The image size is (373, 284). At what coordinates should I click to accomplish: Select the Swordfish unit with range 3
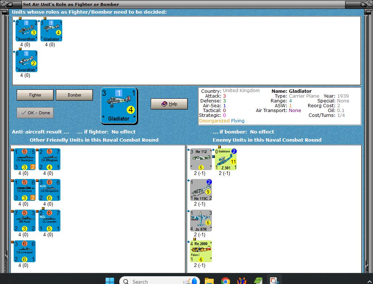(x=26, y=30)
